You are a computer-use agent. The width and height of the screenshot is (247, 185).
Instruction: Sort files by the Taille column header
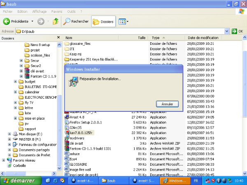pyautogui.click(x=142, y=37)
